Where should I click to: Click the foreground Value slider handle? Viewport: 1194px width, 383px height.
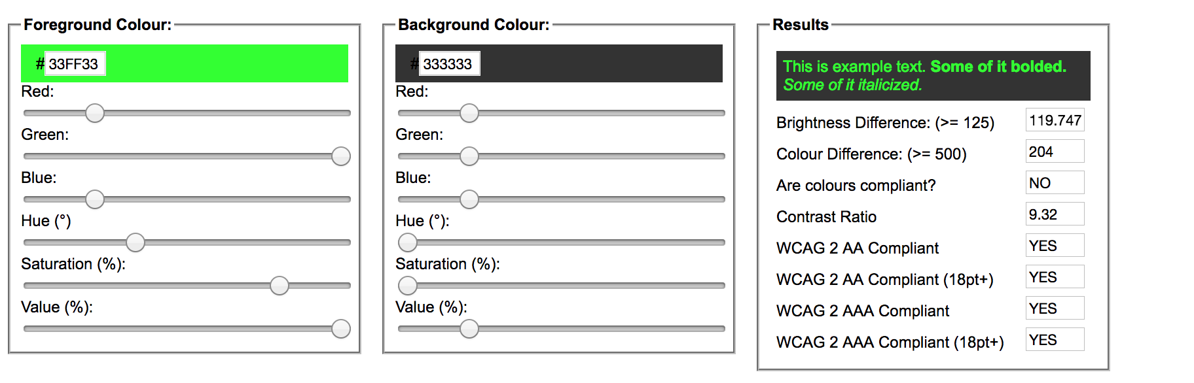click(341, 329)
